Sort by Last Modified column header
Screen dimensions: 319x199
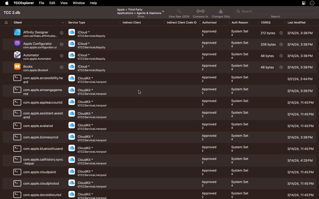[297, 22]
